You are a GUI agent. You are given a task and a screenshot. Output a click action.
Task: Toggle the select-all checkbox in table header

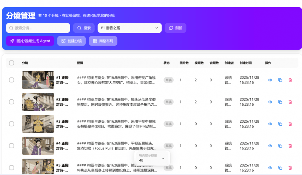click(11, 63)
